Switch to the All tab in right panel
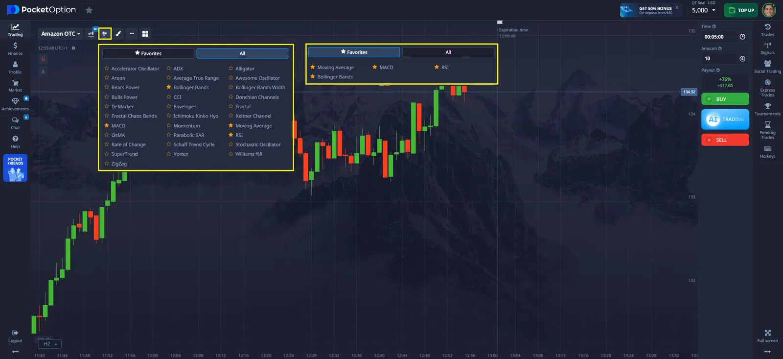This screenshot has width=783, height=359. (448, 52)
